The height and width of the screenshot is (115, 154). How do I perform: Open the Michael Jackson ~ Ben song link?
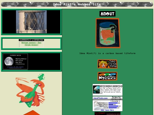31,44
